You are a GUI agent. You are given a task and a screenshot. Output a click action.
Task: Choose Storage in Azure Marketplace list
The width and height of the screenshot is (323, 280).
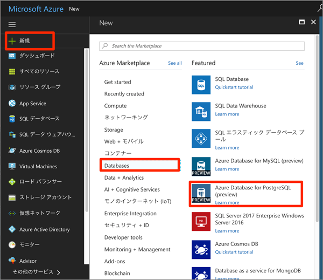point(114,129)
